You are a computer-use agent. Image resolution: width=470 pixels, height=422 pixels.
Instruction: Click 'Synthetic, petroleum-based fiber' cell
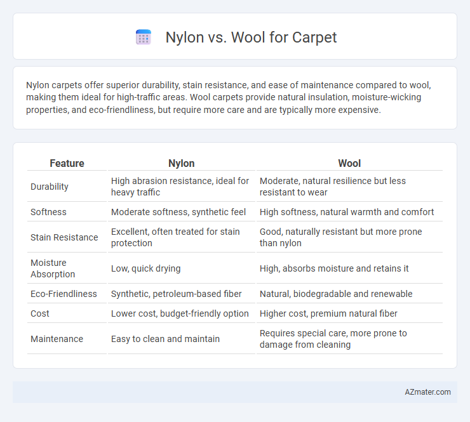click(x=182, y=294)
